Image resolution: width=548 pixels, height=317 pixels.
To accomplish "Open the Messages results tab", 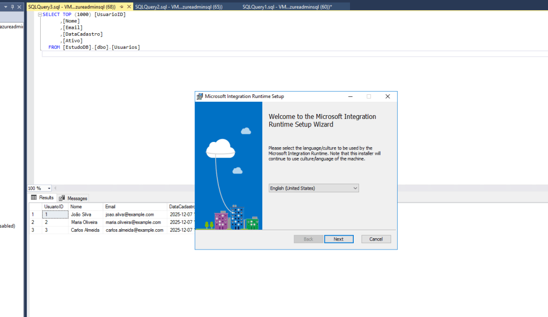I will [x=73, y=198].
